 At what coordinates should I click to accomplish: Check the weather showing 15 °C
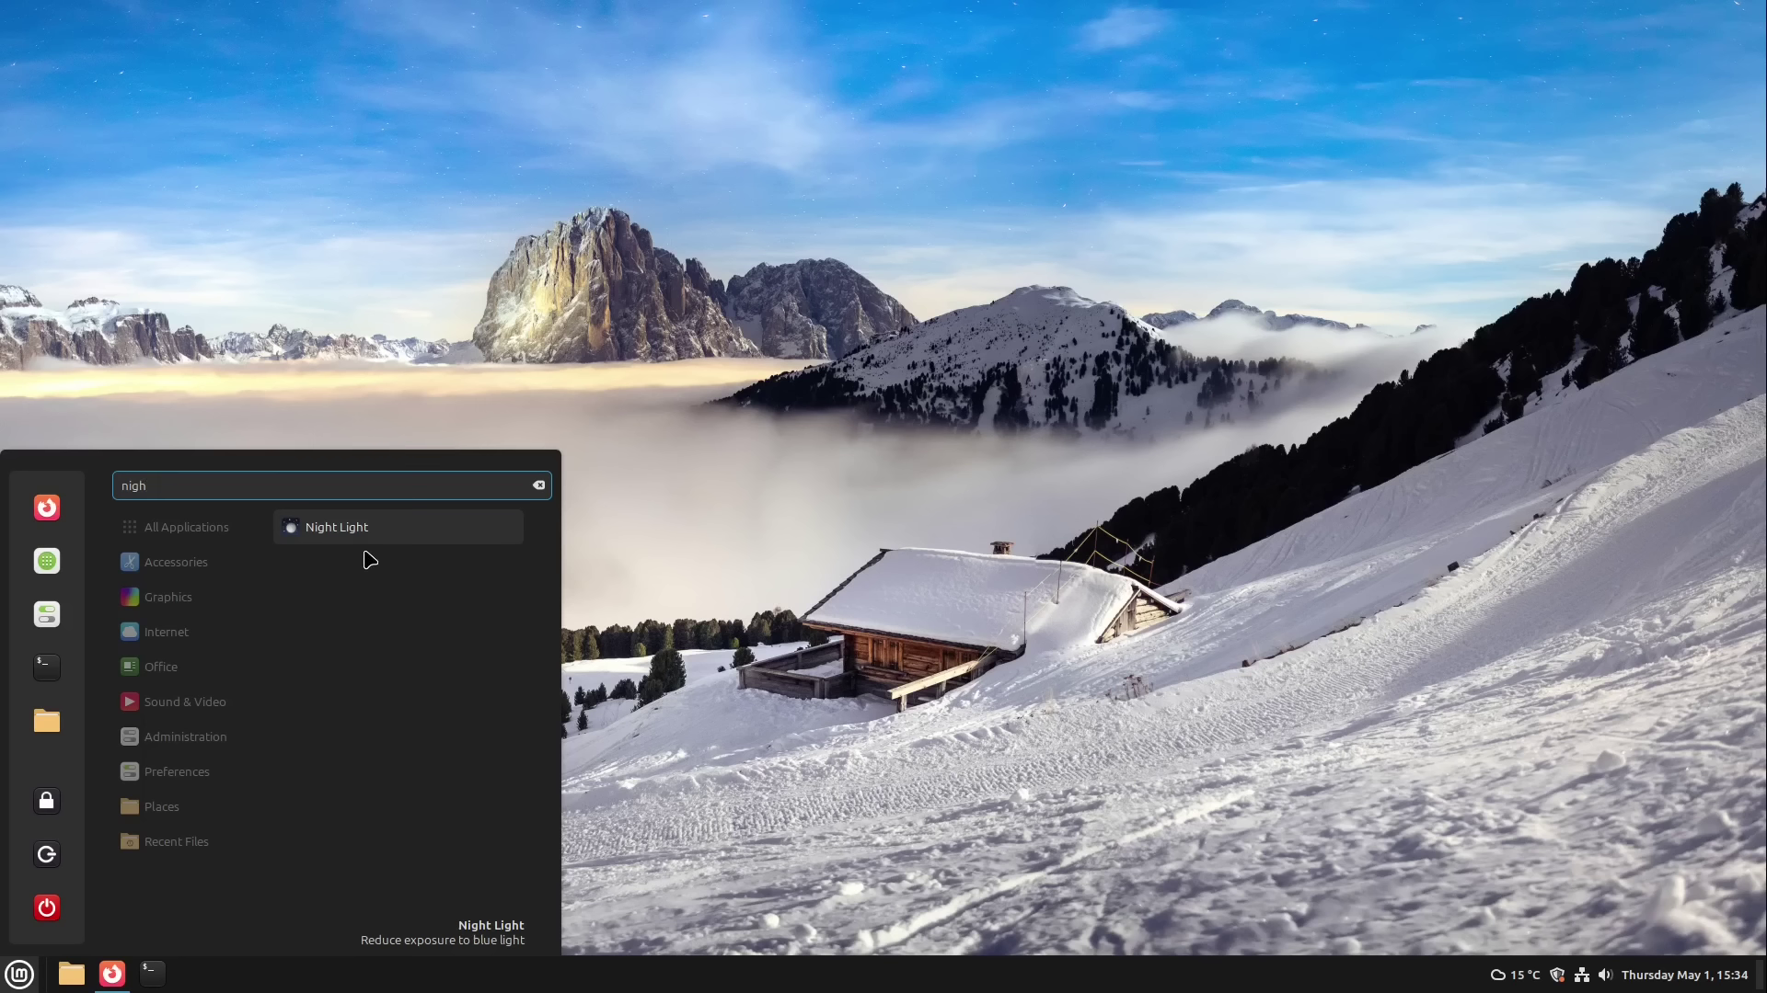[1514, 975]
